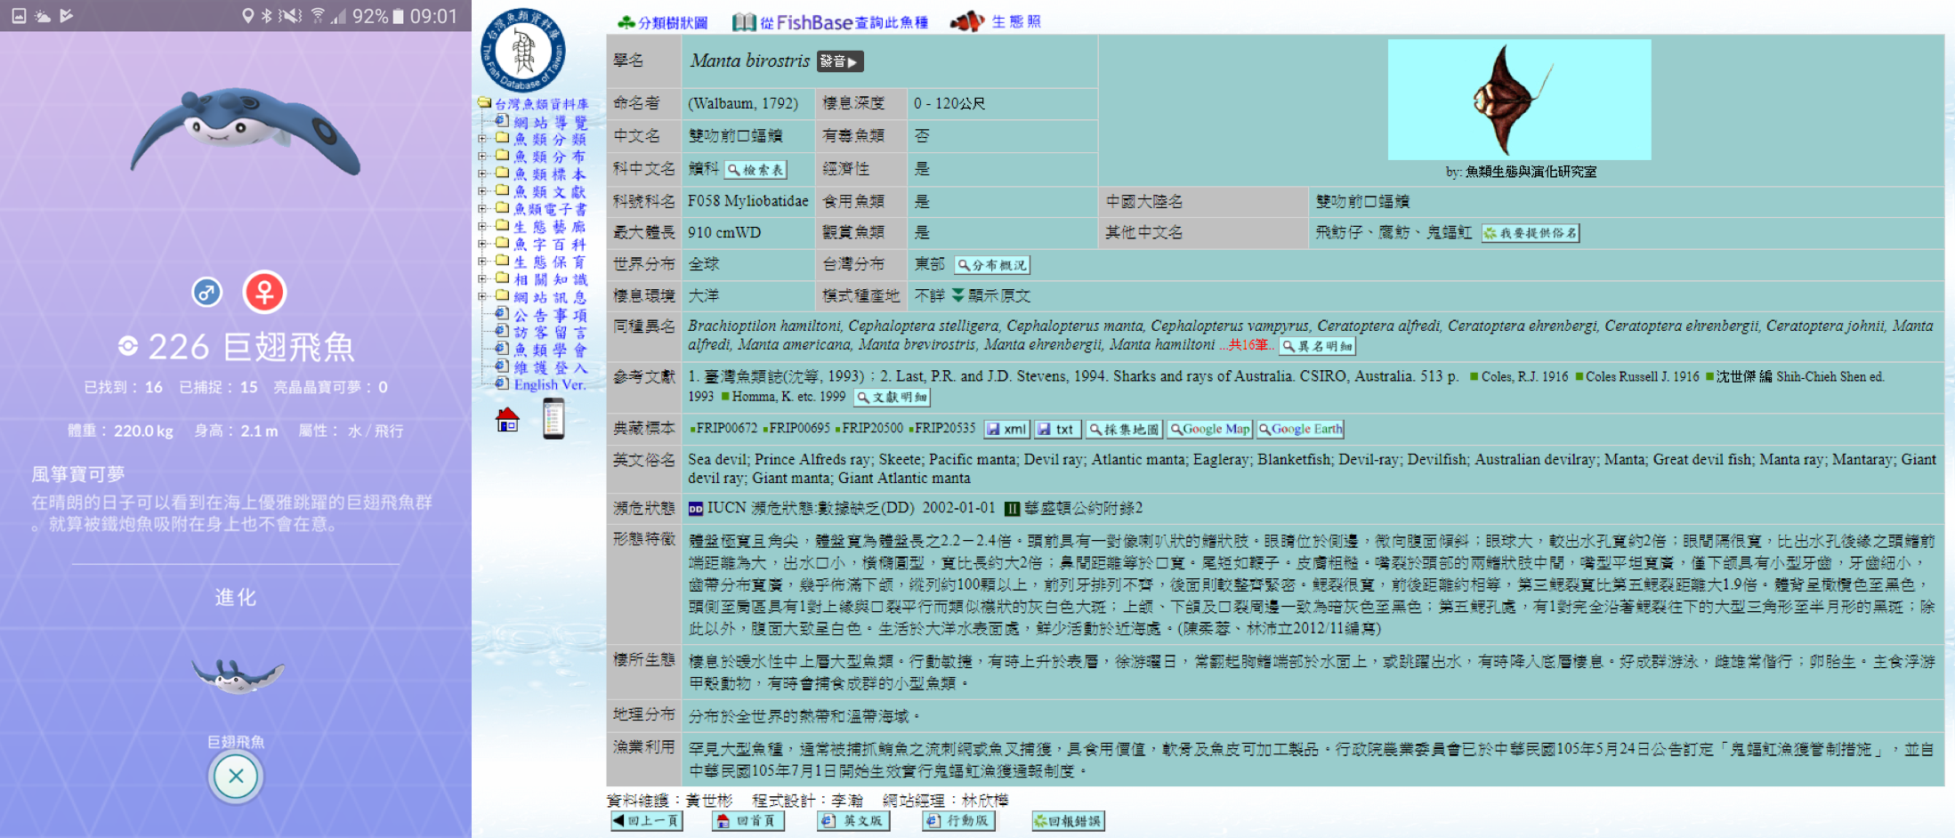Image resolution: width=1955 pixels, height=838 pixels.
Task: Download specimen data as txt
Action: click(x=1057, y=429)
